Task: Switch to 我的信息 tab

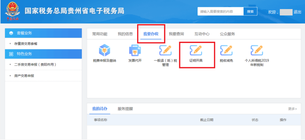Action: (x=125, y=34)
